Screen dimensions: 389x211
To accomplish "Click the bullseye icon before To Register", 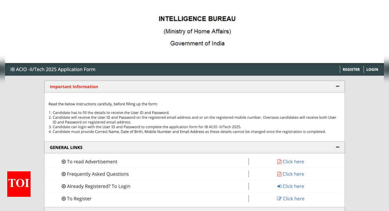I will pos(64,199).
